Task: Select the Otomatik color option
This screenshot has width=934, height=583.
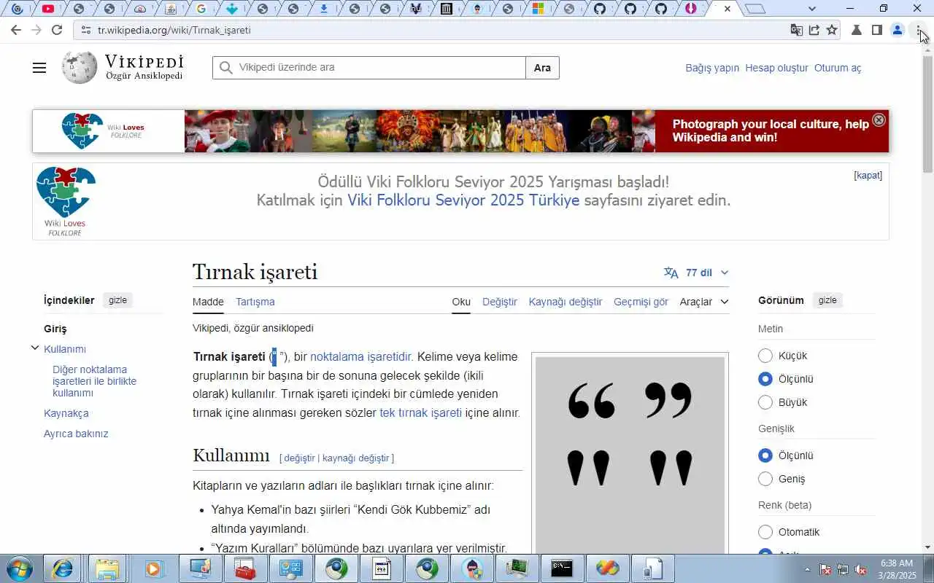Action: (x=765, y=532)
